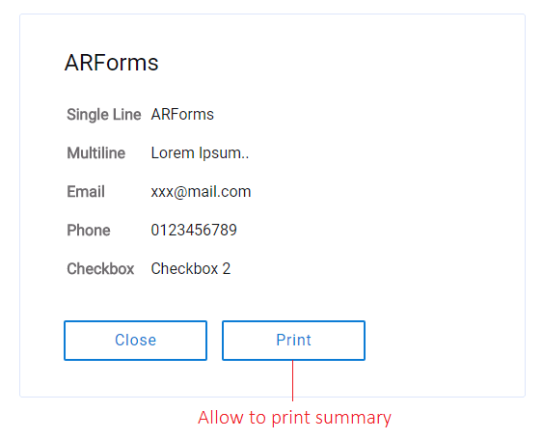
Task: Click the Single Line label
Action: tap(104, 115)
